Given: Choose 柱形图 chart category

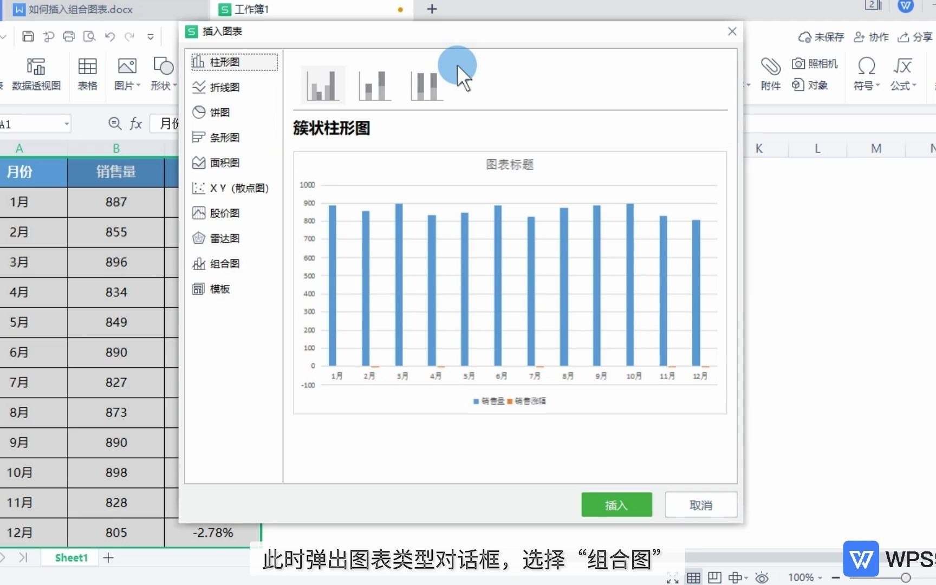Looking at the screenshot, I should click(x=234, y=62).
